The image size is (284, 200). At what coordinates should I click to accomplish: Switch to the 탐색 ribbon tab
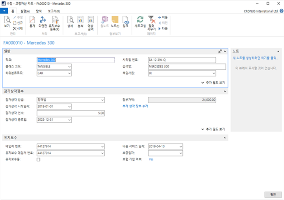coord(39,11)
